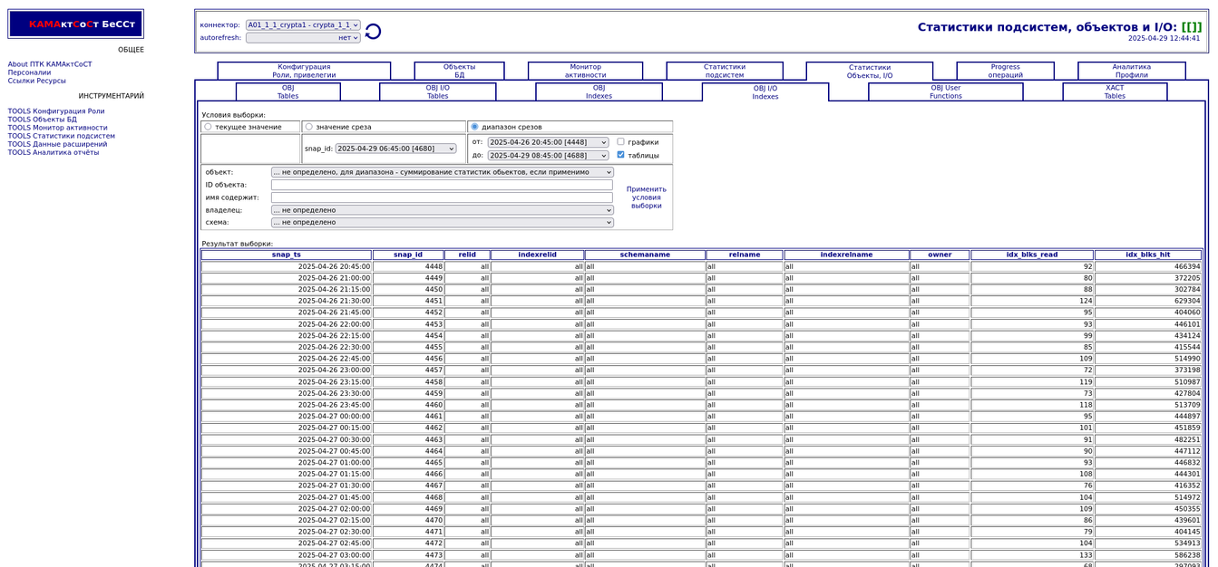Select the 'значение среза' radio option

[x=309, y=127]
